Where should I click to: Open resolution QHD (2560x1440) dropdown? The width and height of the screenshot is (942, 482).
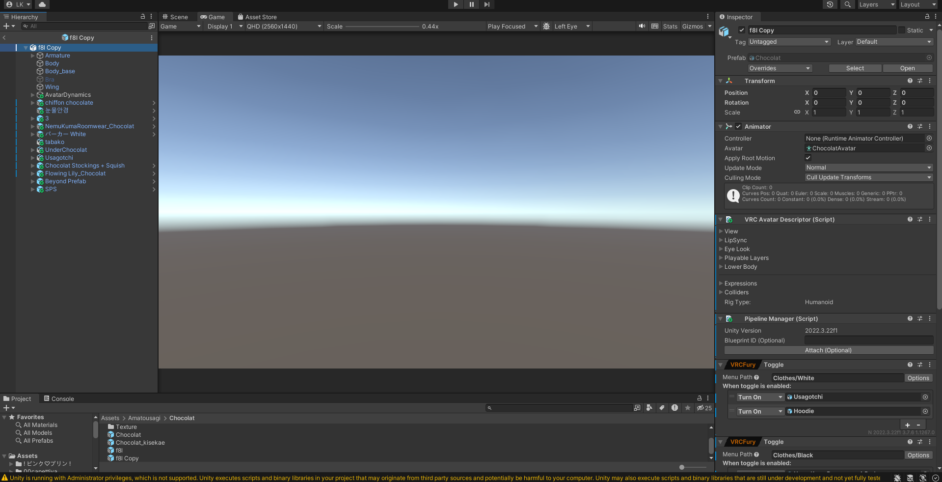[284, 26]
